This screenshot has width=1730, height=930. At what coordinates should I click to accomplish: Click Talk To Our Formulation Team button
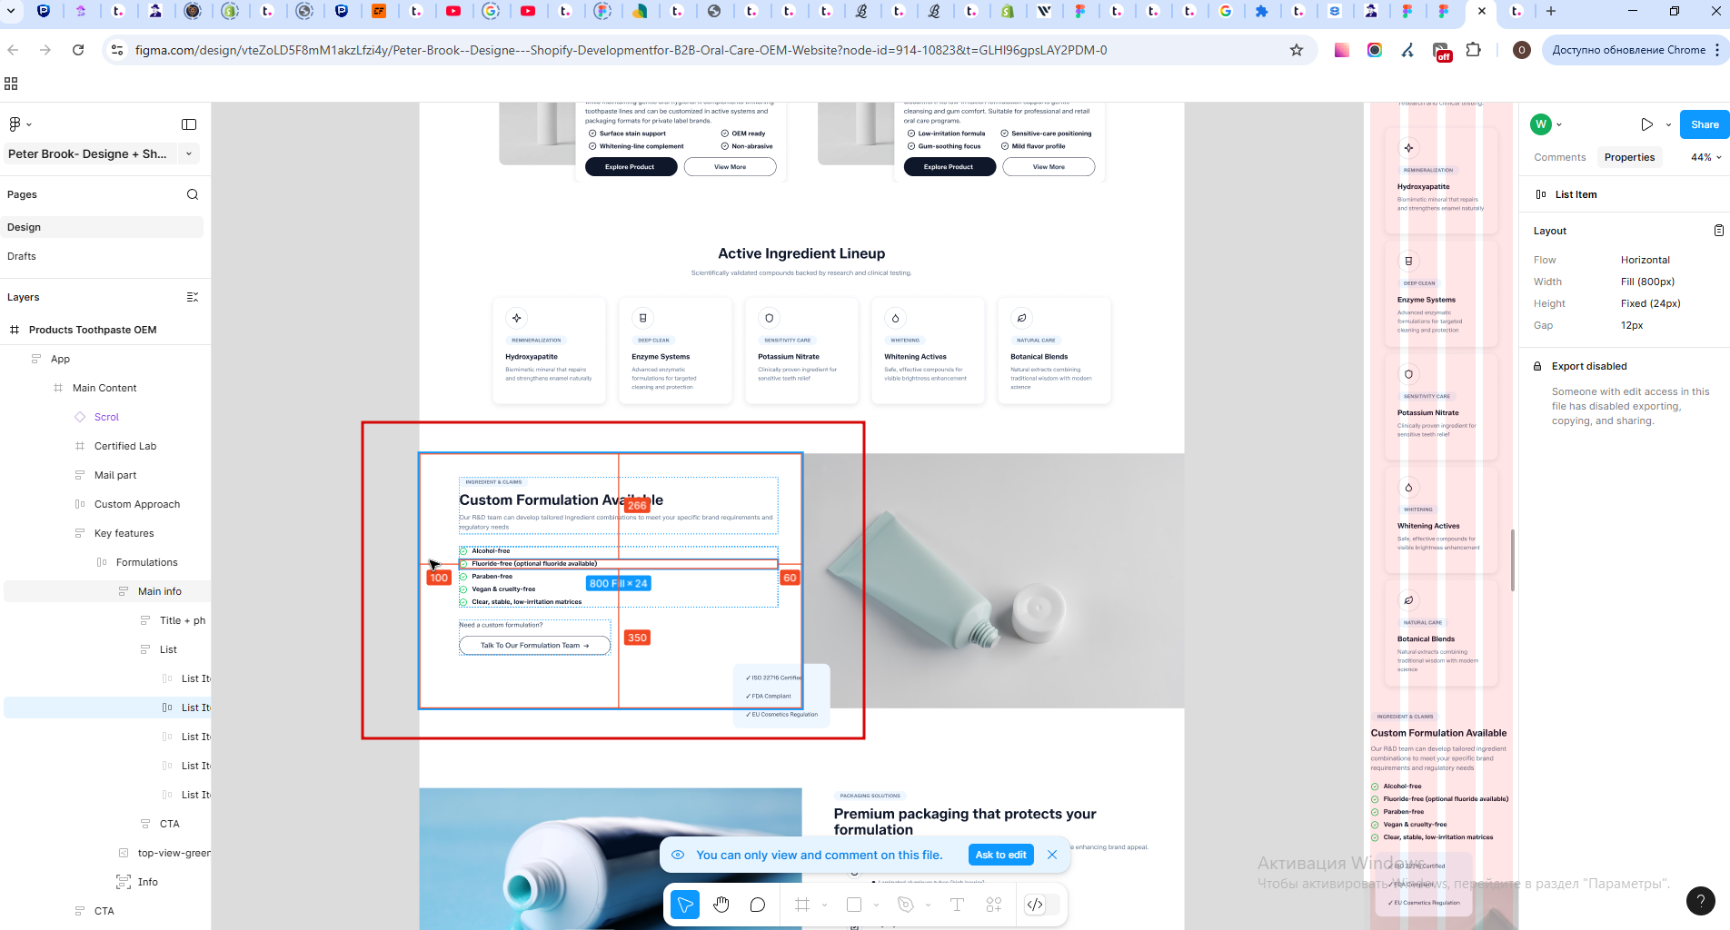point(534,646)
